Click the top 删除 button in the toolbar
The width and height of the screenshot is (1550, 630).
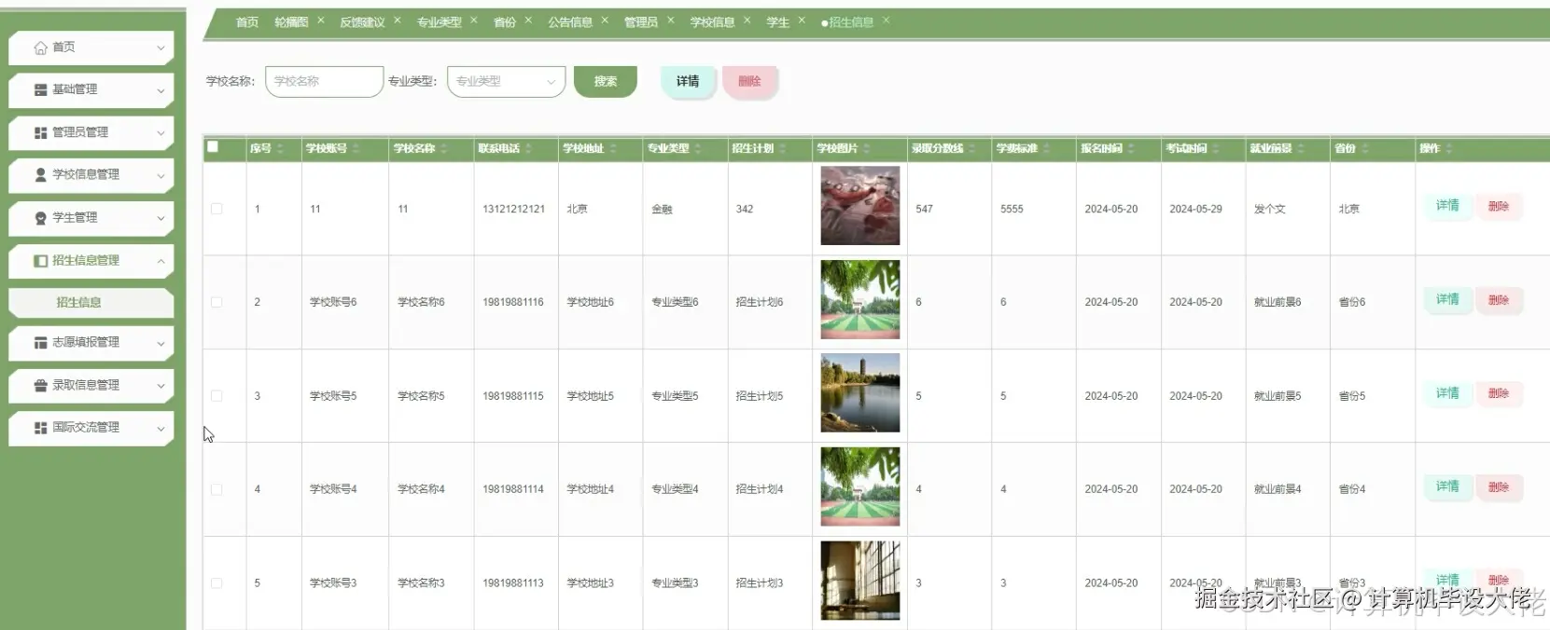[x=749, y=82]
